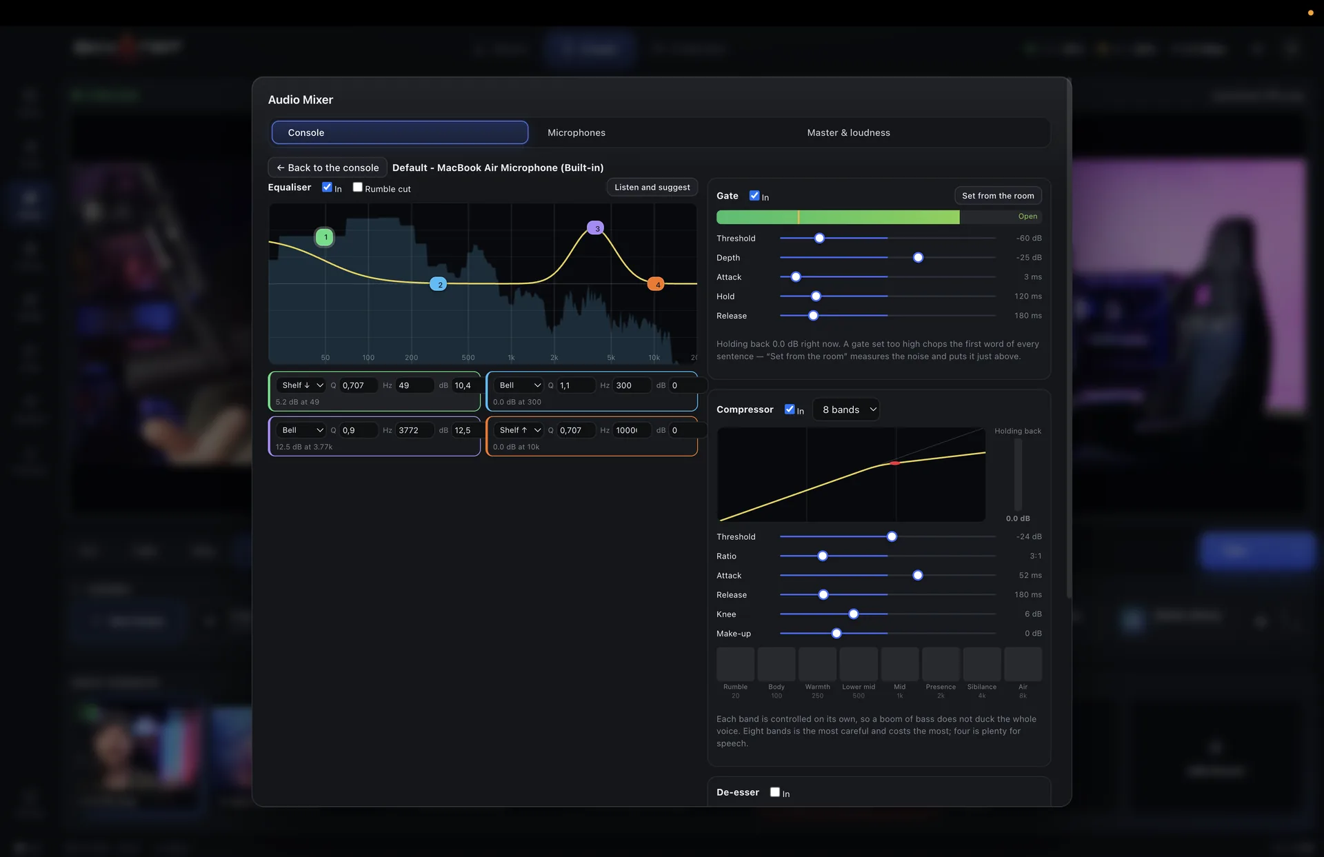The height and width of the screenshot is (857, 1324).
Task: Select EQ node 3 on the graph
Action: 596,228
